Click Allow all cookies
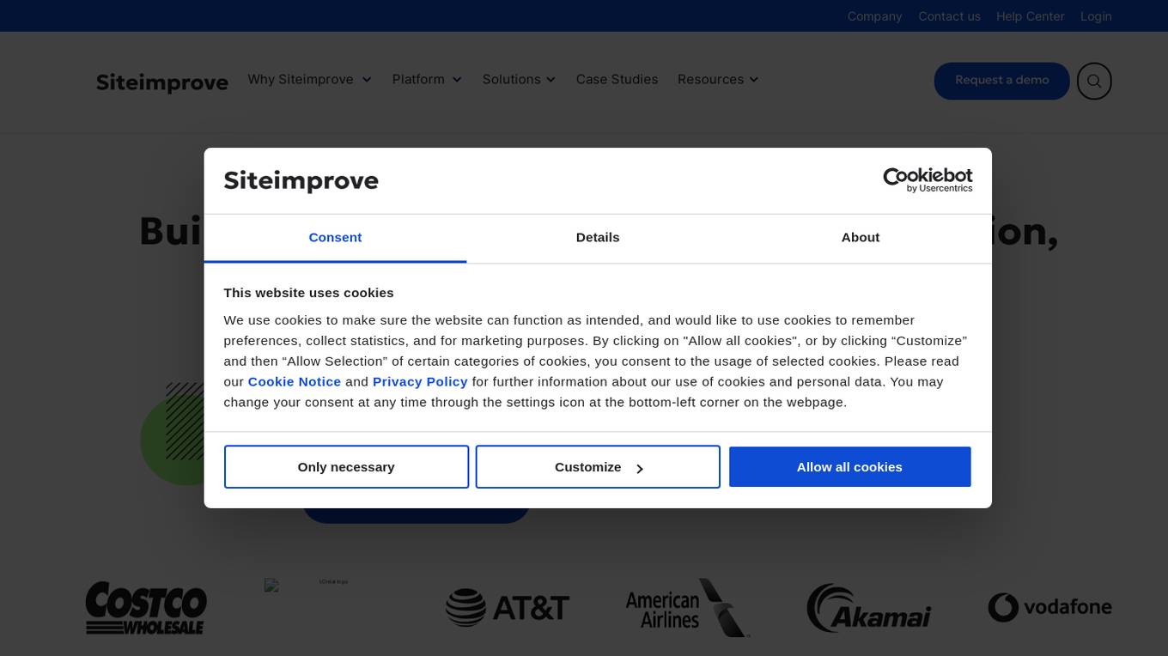 (850, 467)
